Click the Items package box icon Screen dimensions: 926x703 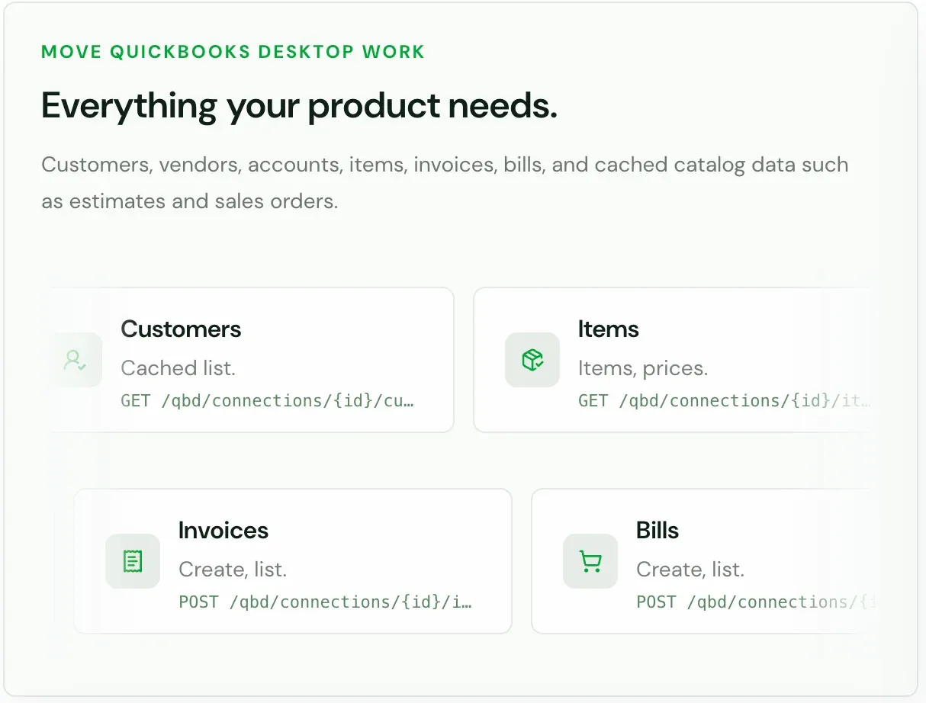(532, 360)
